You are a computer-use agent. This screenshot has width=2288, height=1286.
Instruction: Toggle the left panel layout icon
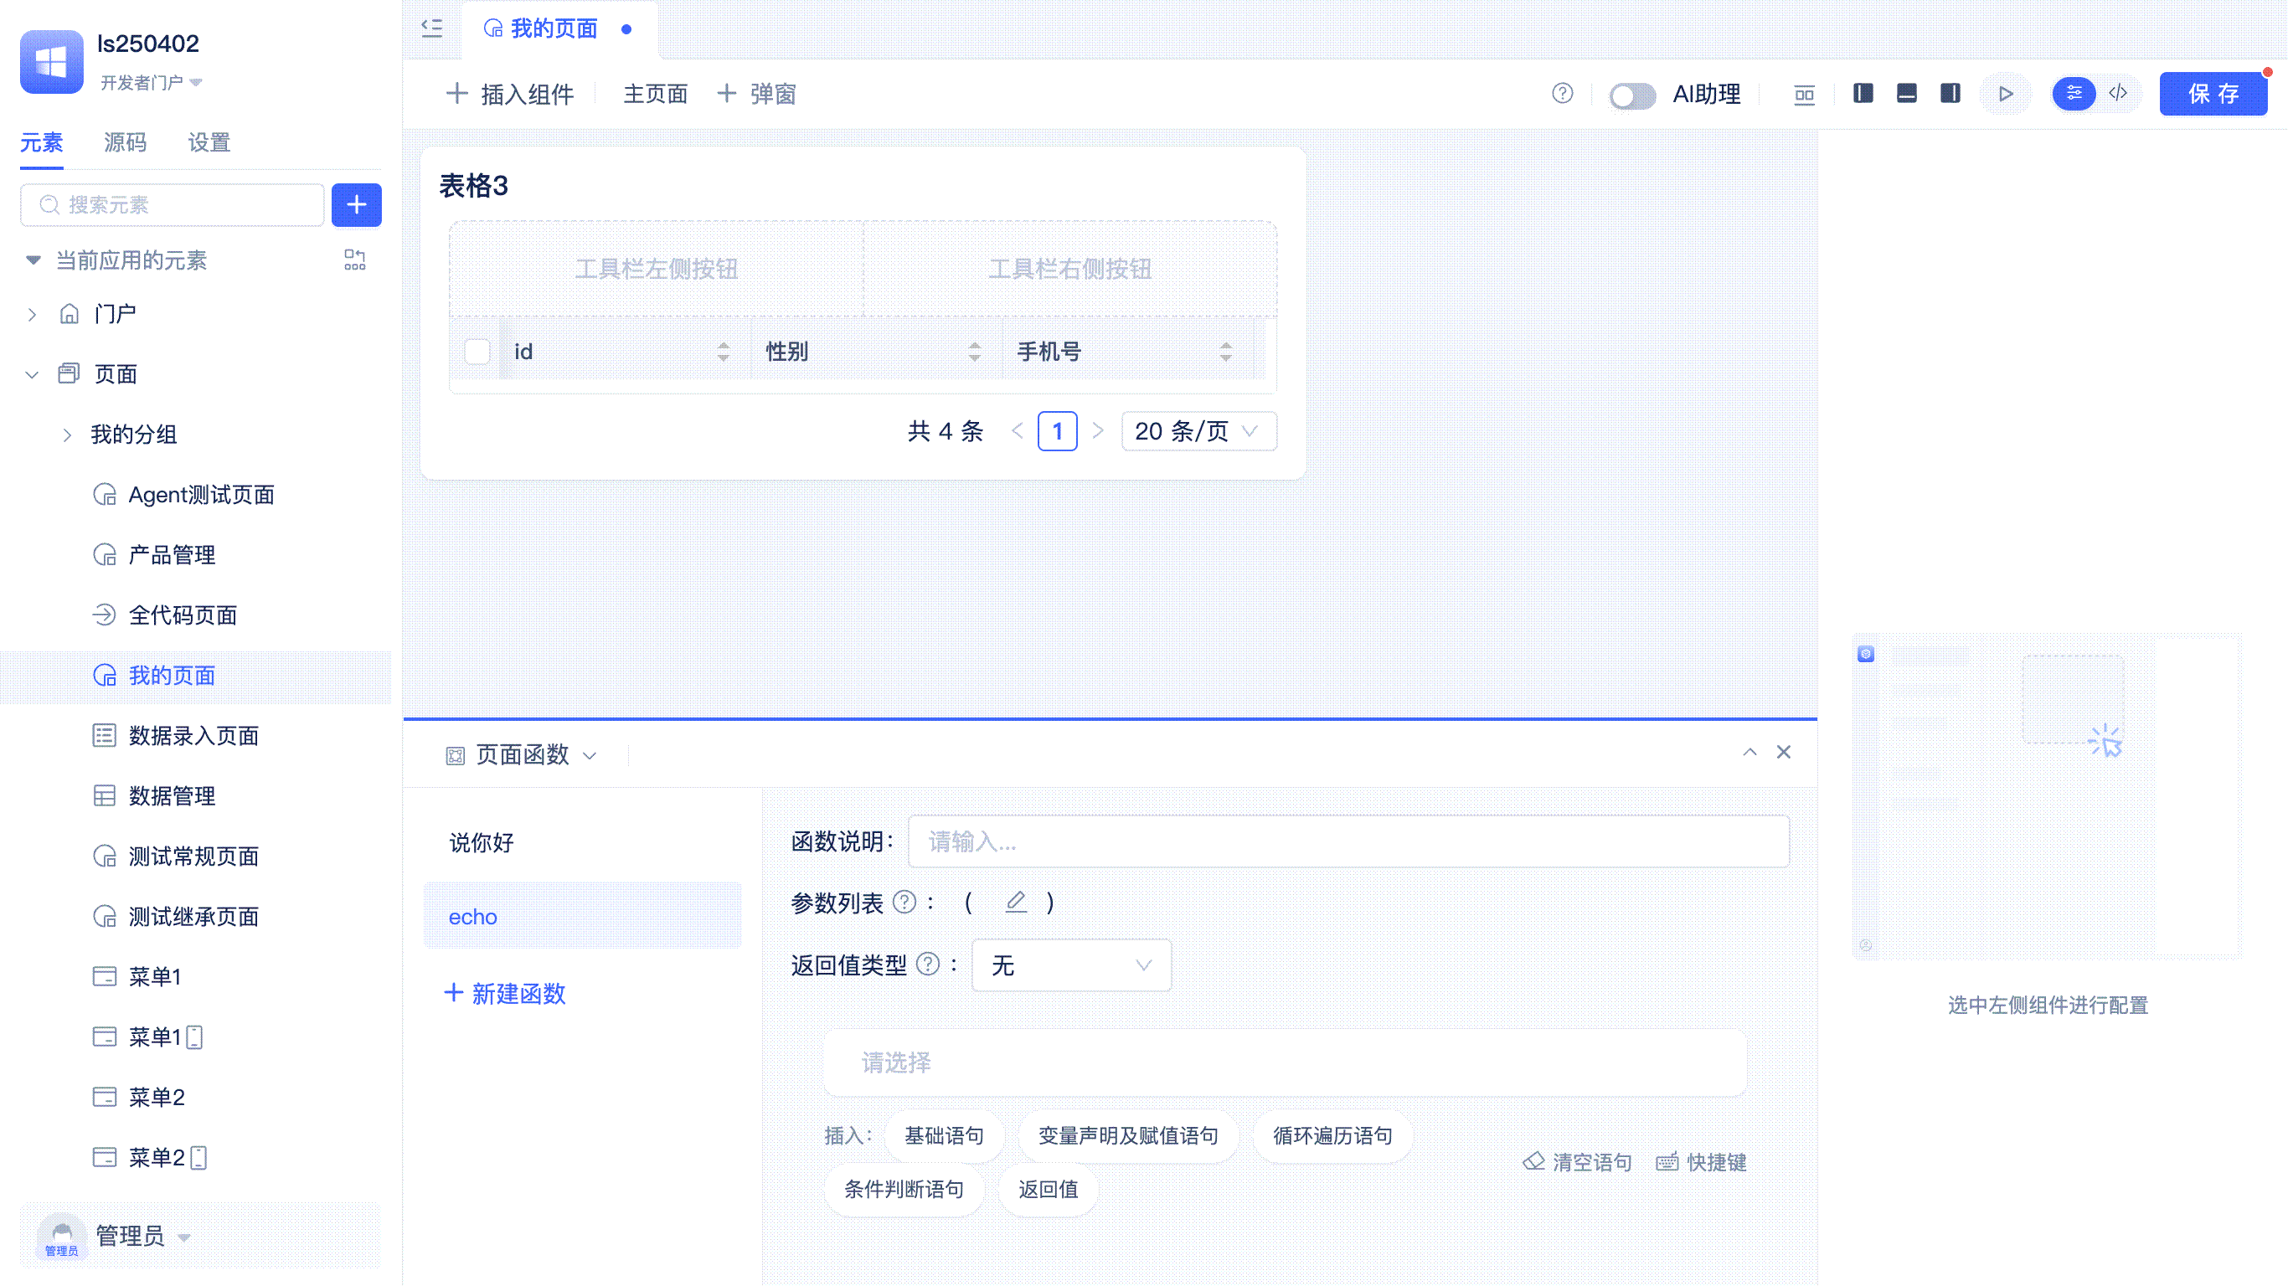[x=1863, y=93]
